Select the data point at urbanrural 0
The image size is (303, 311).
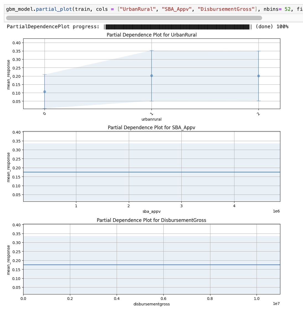tap(45, 91)
